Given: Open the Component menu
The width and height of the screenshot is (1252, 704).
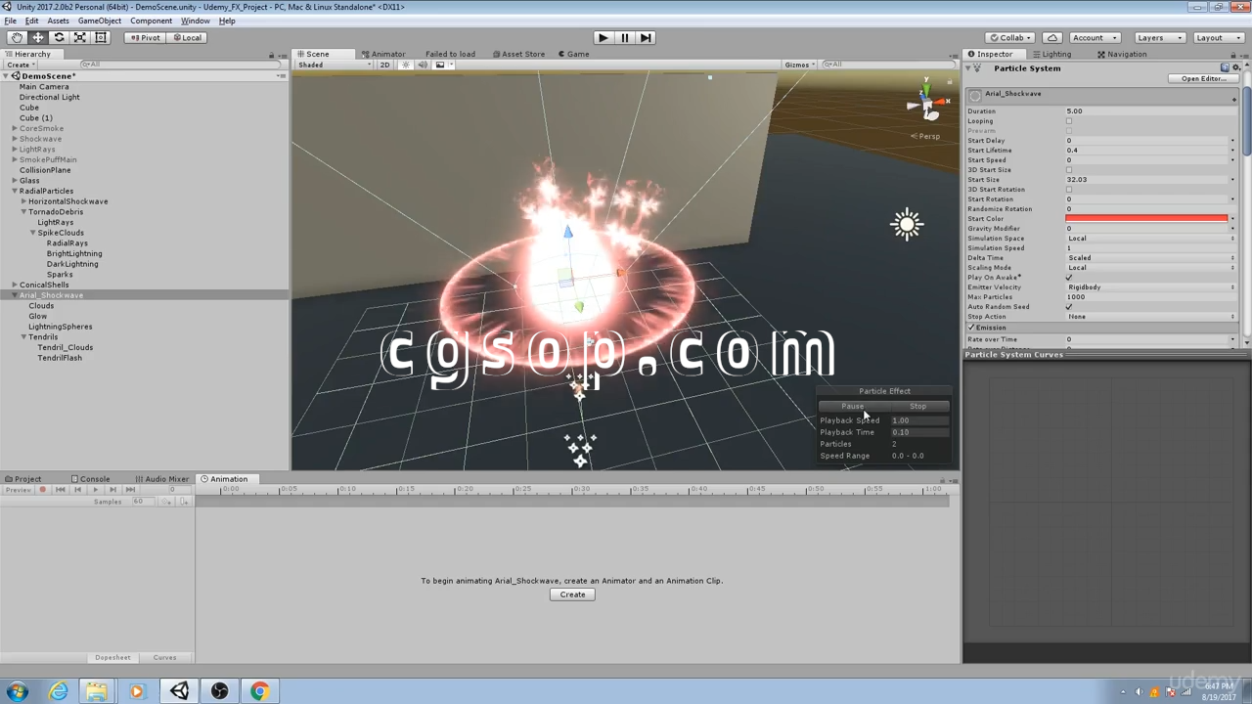Looking at the screenshot, I should point(151,21).
